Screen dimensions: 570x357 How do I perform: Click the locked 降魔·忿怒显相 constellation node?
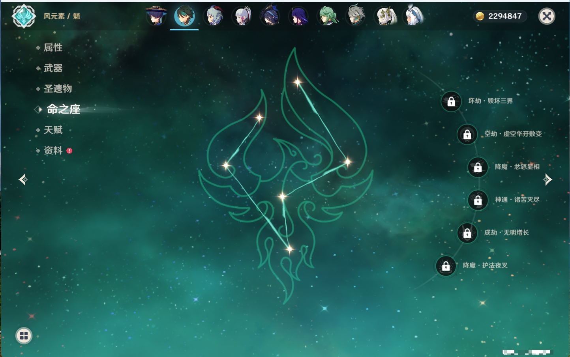point(478,167)
